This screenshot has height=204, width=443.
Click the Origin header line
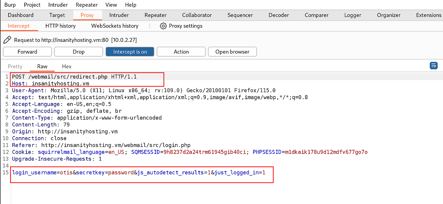65,131
